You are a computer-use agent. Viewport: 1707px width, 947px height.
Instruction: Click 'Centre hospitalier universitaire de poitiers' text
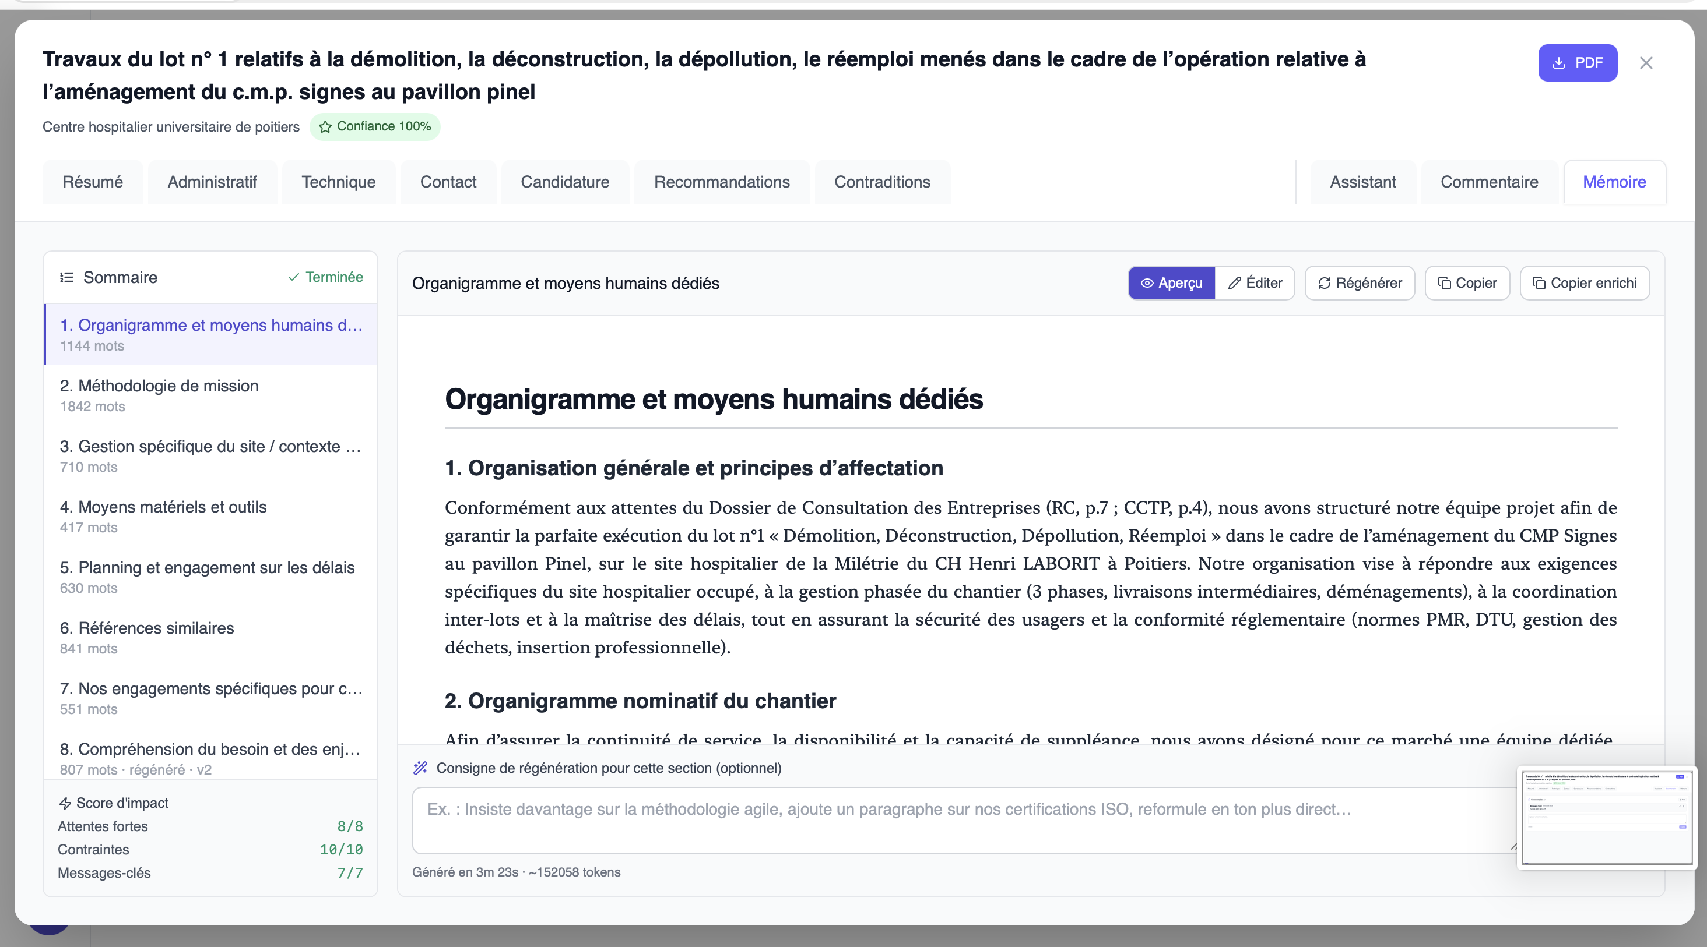click(x=171, y=127)
